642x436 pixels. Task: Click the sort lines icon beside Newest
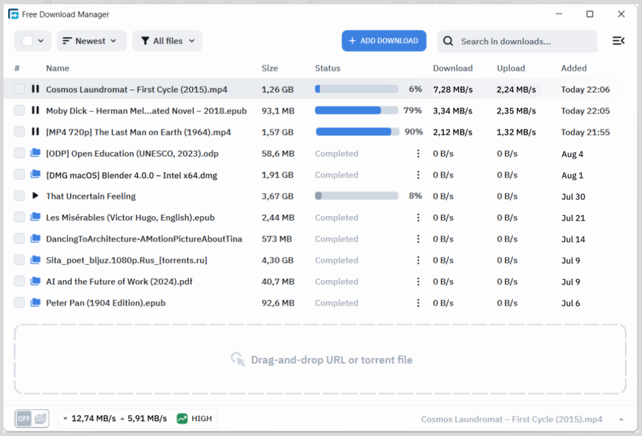click(67, 41)
